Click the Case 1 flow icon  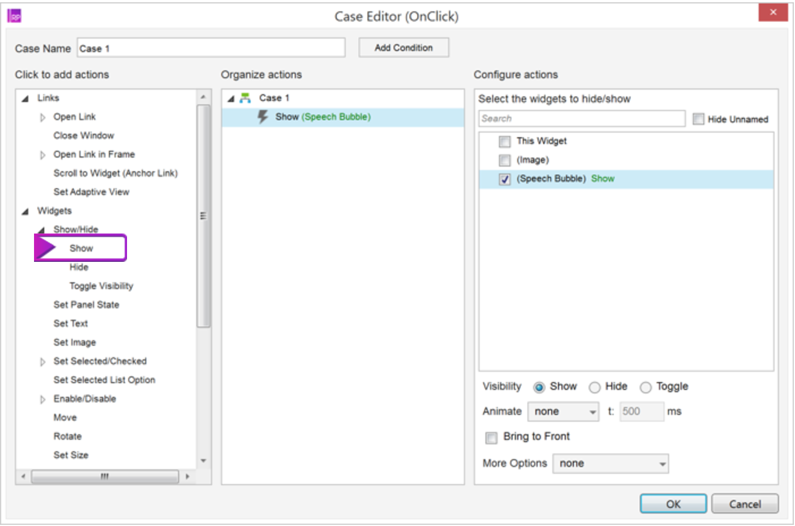pyautogui.click(x=245, y=98)
